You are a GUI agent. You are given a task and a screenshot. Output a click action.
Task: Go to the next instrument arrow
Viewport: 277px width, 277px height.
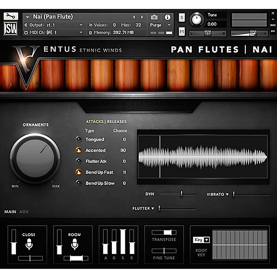click(x=142, y=17)
